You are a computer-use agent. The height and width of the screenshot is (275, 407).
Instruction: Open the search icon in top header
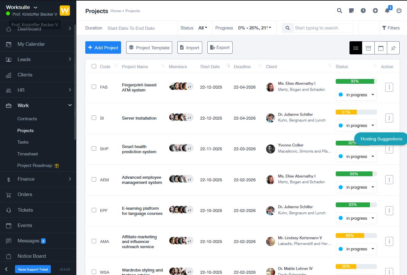[340, 11]
